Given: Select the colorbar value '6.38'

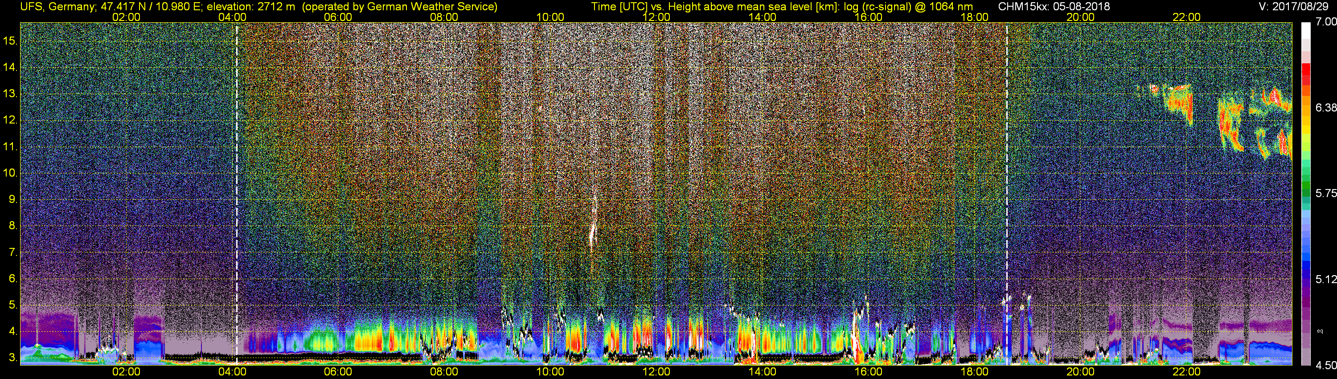Looking at the screenshot, I should [x=1325, y=107].
